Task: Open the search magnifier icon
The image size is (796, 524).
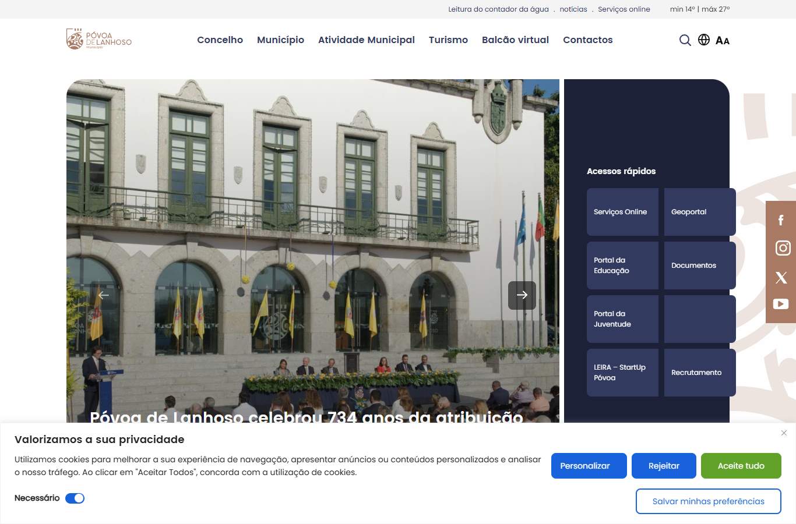Action: point(685,40)
